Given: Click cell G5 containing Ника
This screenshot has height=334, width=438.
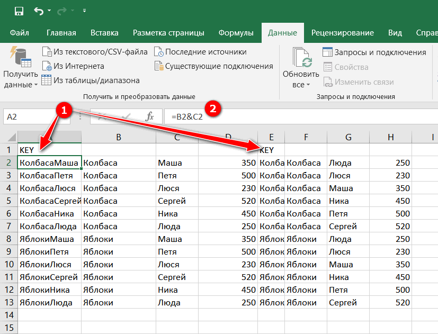Looking at the screenshot, I should [x=348, y=201].
